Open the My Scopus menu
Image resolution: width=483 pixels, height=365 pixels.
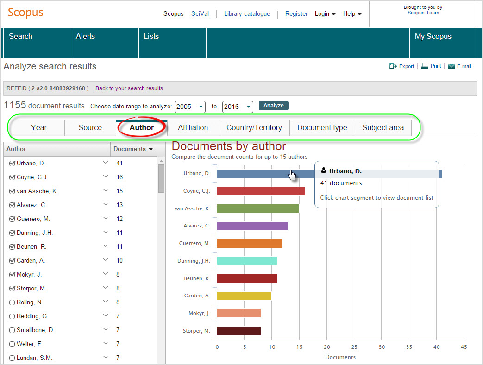443,43
